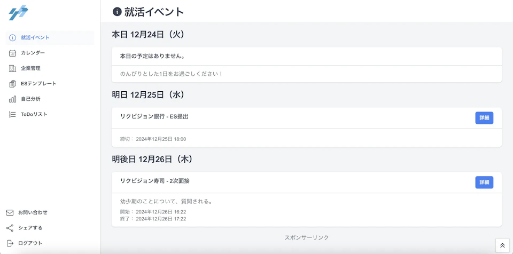
Task: Click the のんびりとした1日をお過ごしください！ message
Action: (172, 74)
